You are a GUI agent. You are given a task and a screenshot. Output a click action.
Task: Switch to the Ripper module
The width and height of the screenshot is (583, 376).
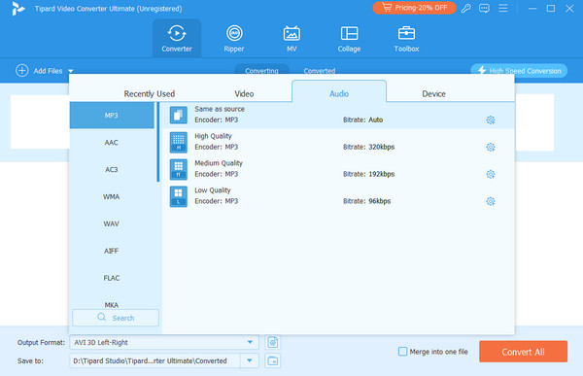(234, 38)
